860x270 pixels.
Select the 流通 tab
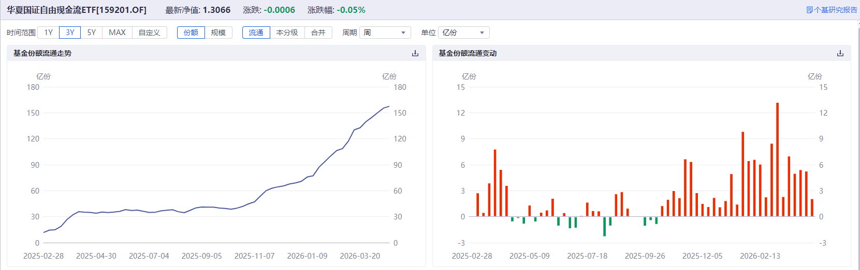tap(256, 33)
